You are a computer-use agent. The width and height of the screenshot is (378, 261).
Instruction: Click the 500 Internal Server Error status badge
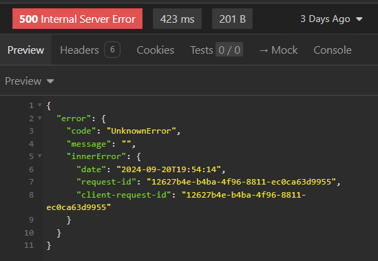pos(77,19)
